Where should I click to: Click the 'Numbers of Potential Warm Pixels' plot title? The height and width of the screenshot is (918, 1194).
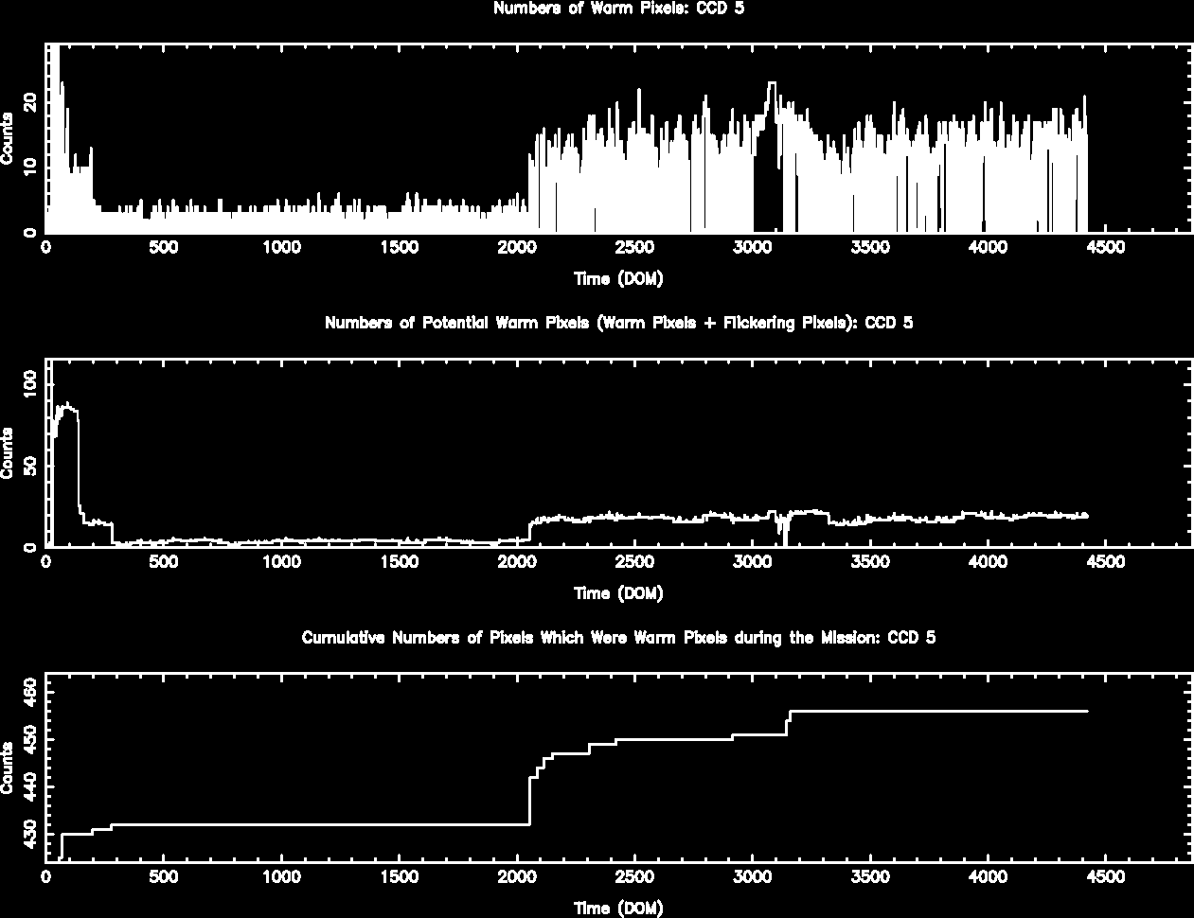(618, 323)
